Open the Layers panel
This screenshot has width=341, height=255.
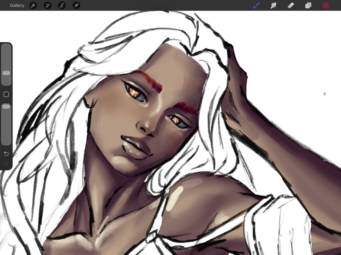tap(308, 5)
